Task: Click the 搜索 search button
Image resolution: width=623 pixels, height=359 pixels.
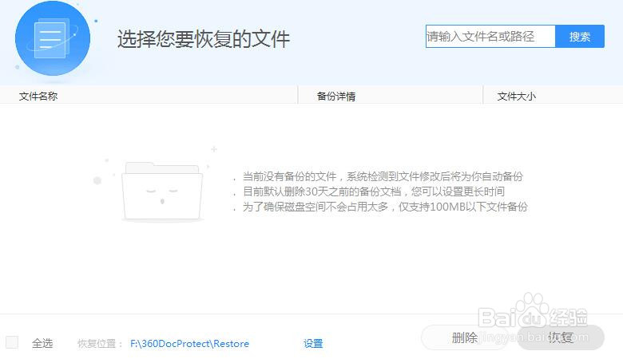Action: (580, 37)
